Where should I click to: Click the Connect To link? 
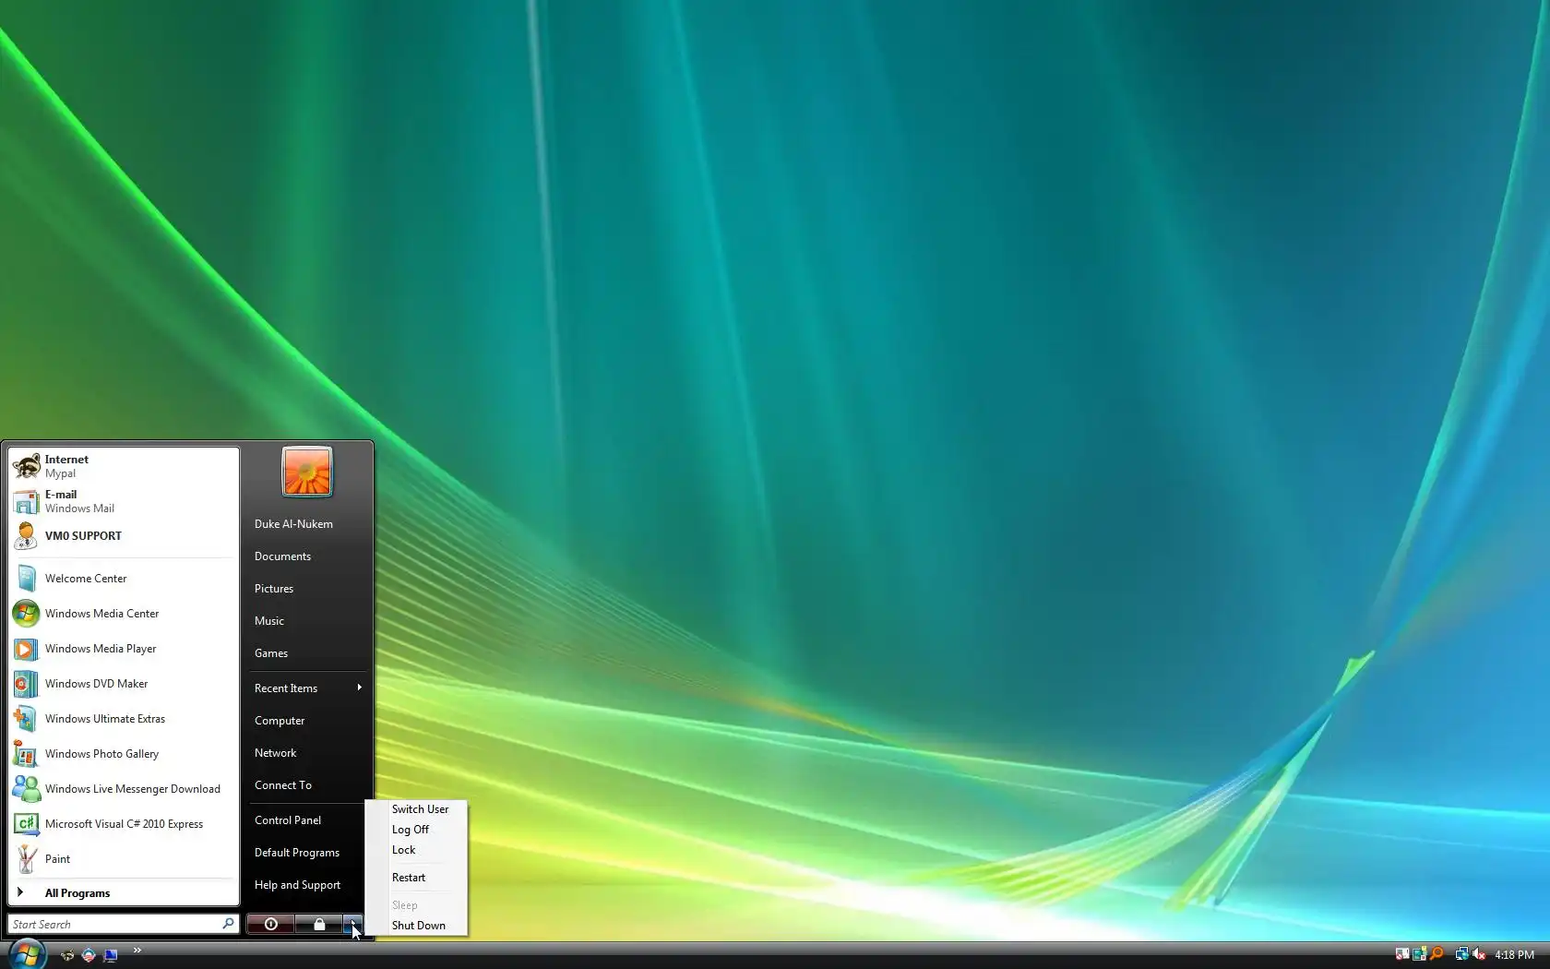(308, 785)
